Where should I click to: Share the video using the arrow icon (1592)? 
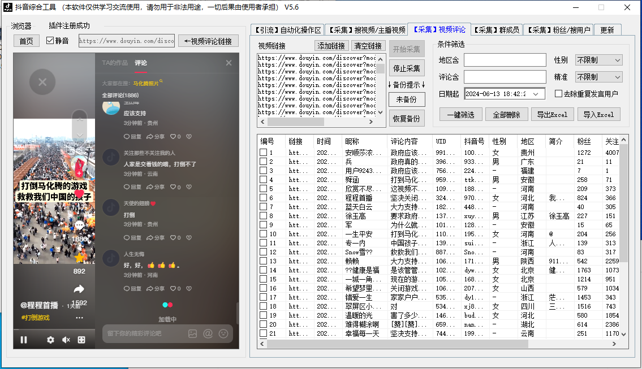pyautogui.click(x=79, y=289)
